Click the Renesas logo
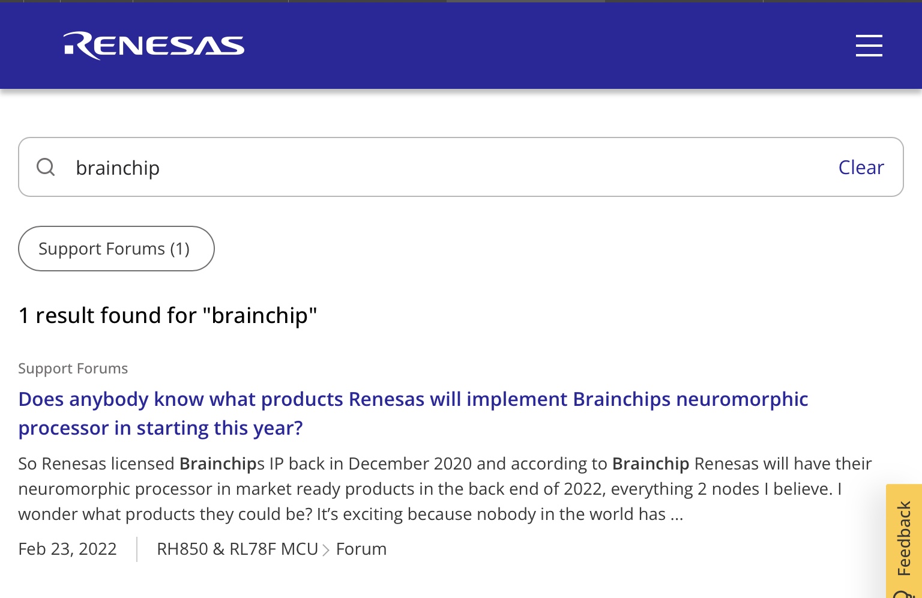 point(154,46)
